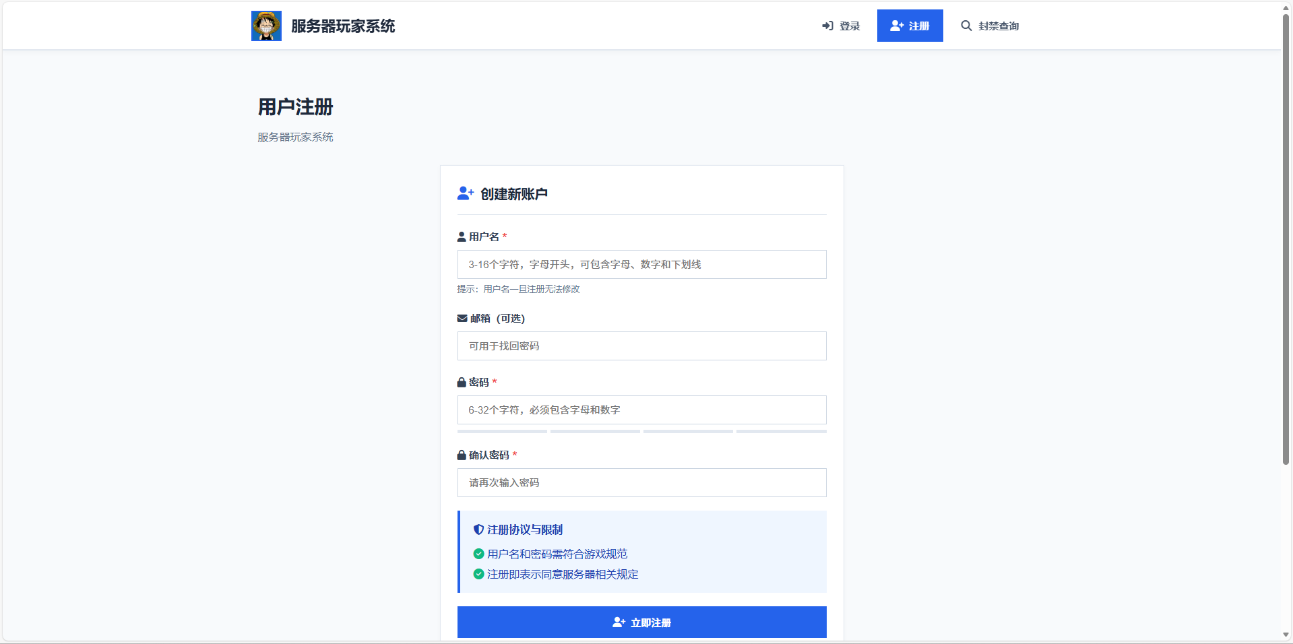Click the shield icon beside 注册协议与限制
This screenshot has height=644, width=1293.
point(478,529)
